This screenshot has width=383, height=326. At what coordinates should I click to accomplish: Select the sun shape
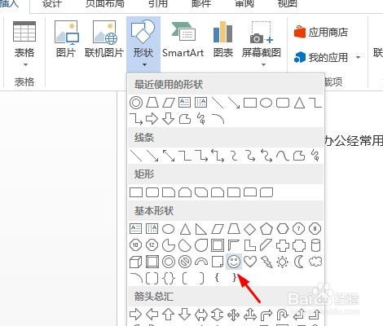coord(283,262)
